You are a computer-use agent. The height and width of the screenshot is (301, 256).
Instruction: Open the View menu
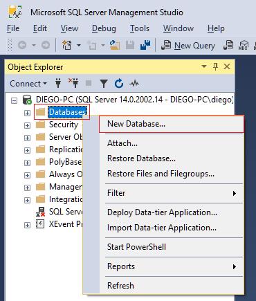tap(69, 28)
